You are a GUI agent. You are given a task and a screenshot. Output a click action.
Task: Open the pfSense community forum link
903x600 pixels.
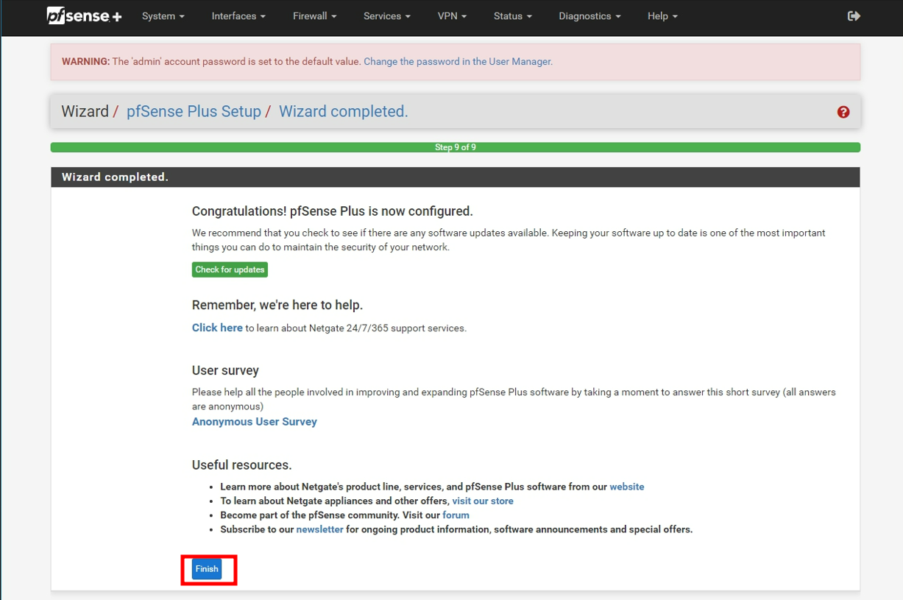click(456, 515)
